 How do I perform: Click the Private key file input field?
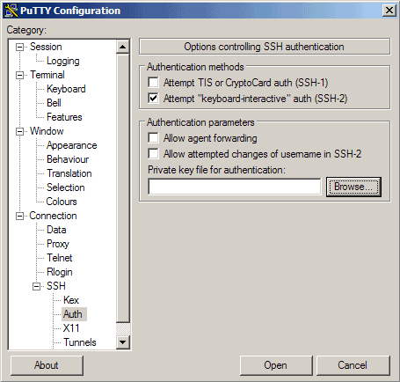click(x=235, y=187)
